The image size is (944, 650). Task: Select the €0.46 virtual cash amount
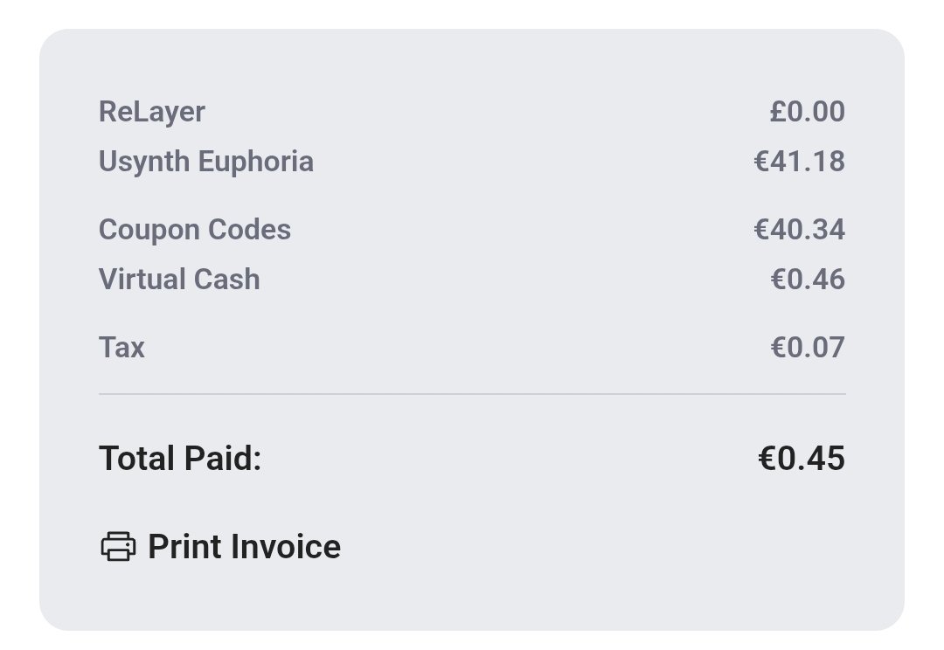(807, 280)
